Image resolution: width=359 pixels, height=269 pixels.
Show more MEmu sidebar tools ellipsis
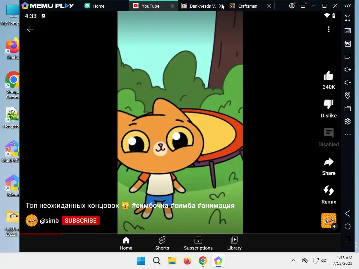coord(347,134)
